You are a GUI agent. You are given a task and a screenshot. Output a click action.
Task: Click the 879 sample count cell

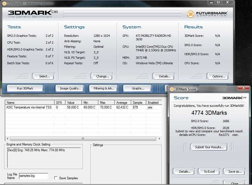click(x=135, y=107)
